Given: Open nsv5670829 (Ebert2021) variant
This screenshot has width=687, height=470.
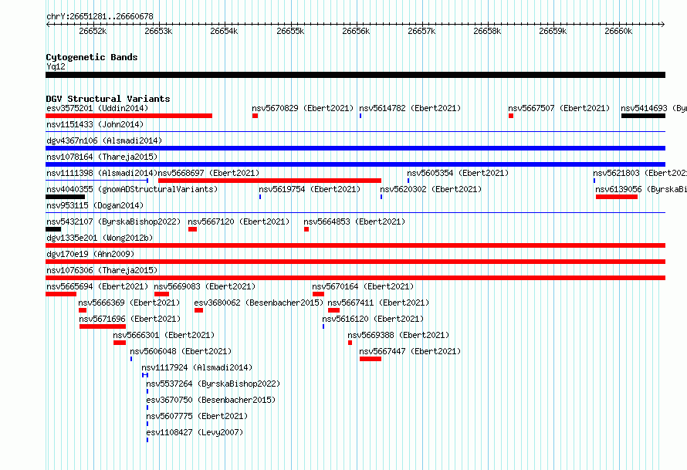Looking at the screenshot, I should (x=303, y=108).
